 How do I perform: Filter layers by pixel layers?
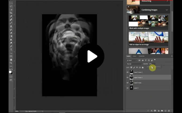[139, 60]
